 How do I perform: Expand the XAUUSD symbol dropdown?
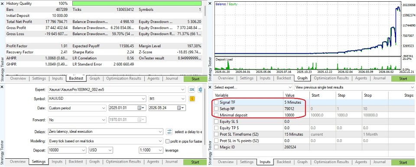click(143, 99)
